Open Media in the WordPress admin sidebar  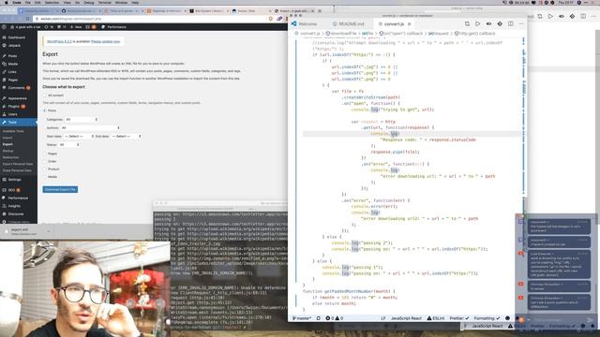(x=13, y=64)
